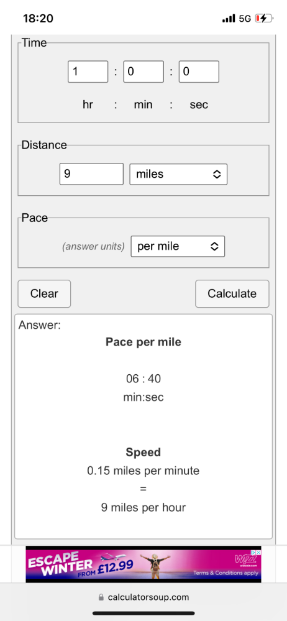Viewport: 287px width, 621px height.
Task: Click the Clear button
Action: click(44, 293)
